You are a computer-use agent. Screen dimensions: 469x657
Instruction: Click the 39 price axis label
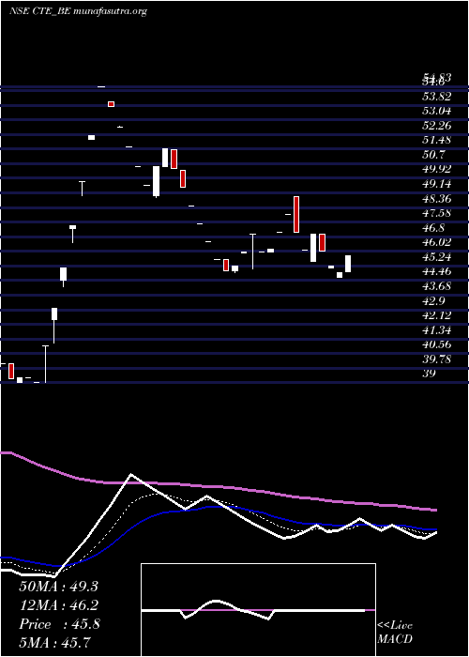tap(430, 374)
